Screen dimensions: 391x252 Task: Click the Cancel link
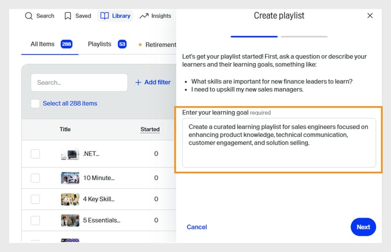click(x=197, y=227)
